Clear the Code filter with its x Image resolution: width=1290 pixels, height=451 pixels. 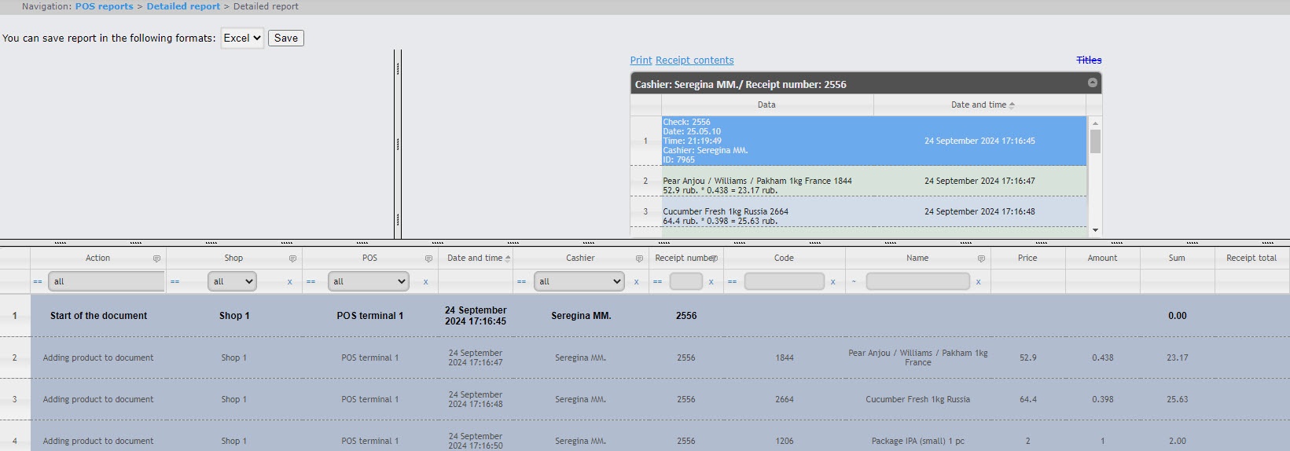click(832, 282)
